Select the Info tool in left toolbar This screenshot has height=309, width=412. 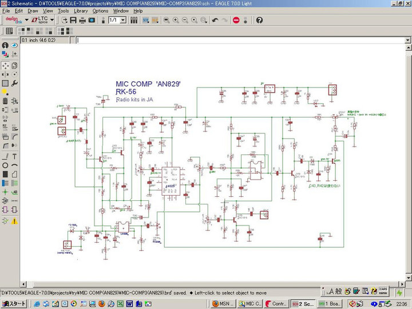(x=5, y=46)
